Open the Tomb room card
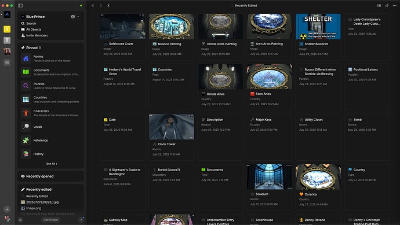 [x=368, y=137]
